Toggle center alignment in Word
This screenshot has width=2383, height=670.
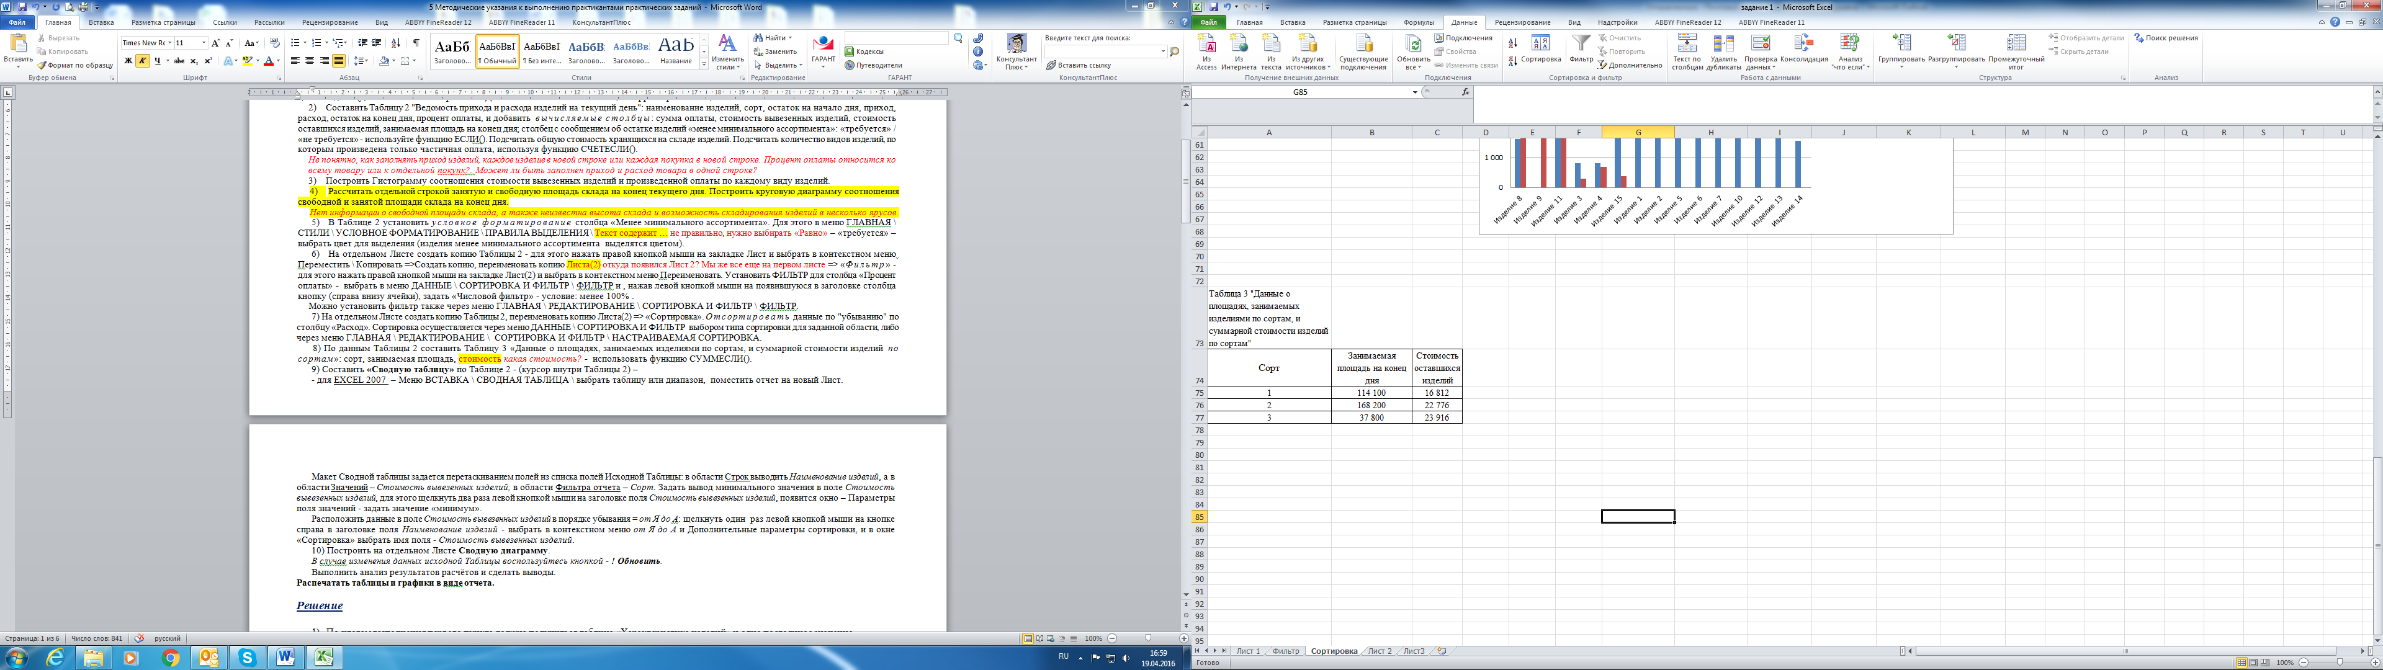pos(310,61)
